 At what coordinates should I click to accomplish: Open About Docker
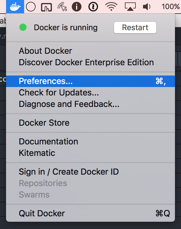point(45,51)
